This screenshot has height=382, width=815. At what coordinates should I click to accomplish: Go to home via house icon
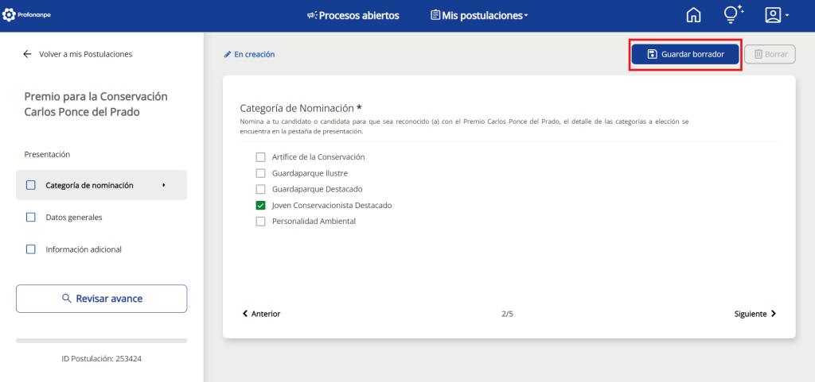point(694,15)
